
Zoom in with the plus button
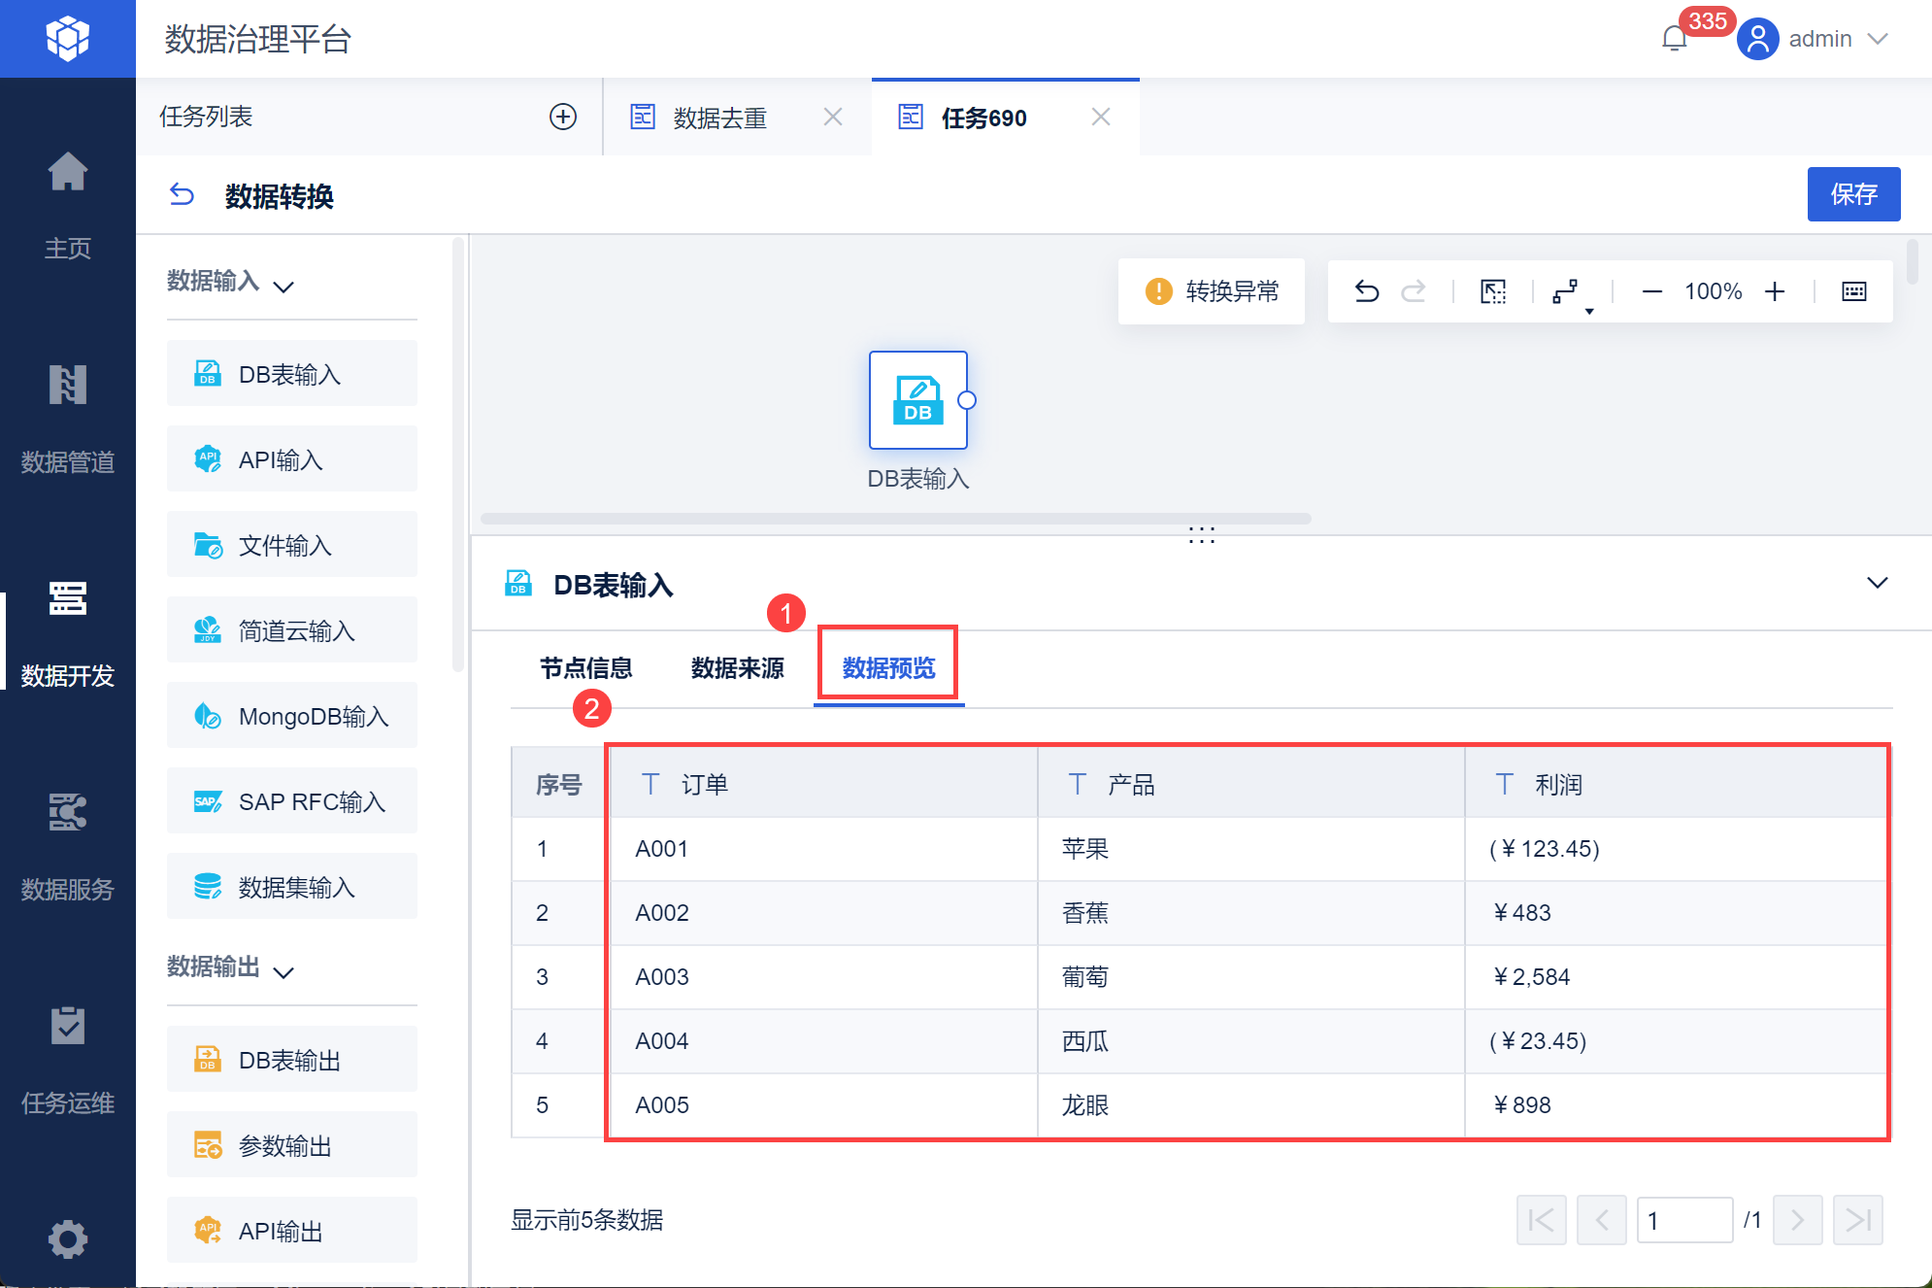(1775, 291)
